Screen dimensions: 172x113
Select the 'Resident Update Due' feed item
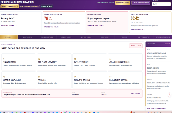[158, 99]
